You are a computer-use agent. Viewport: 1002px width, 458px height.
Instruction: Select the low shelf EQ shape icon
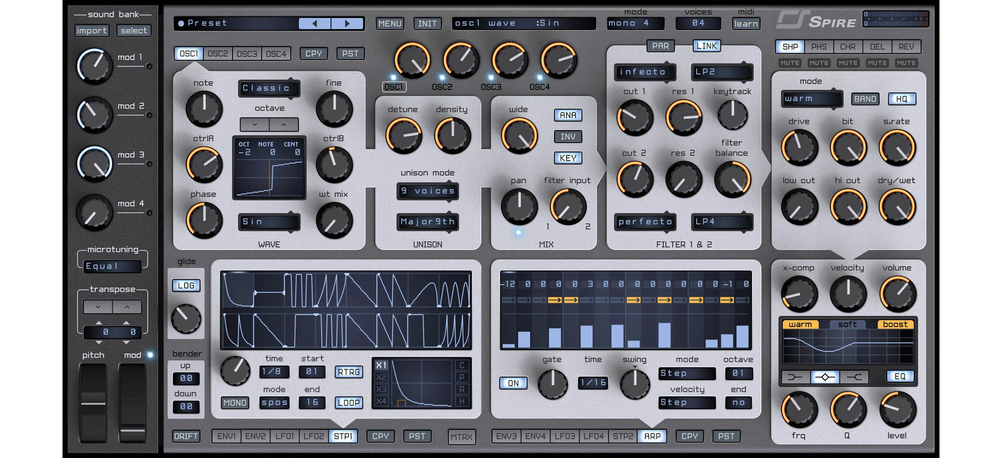pyautogui.click(x=796, y=377)
